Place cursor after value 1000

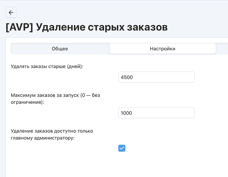(133, 113)
